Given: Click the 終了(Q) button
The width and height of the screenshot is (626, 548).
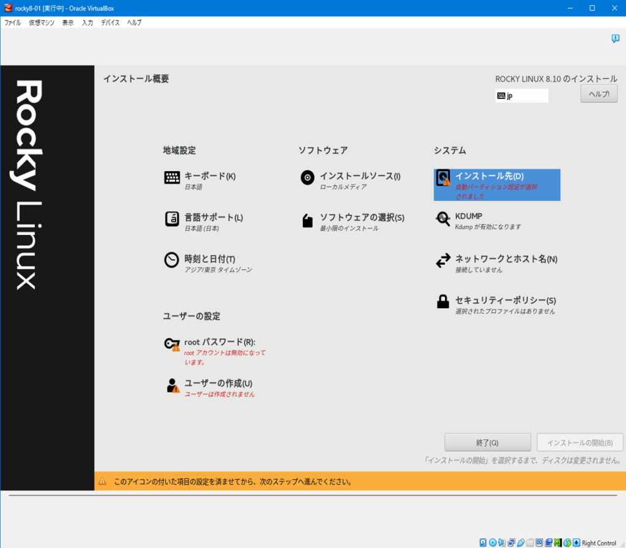Looking at the screenshot, I should [x=487, y=443].
